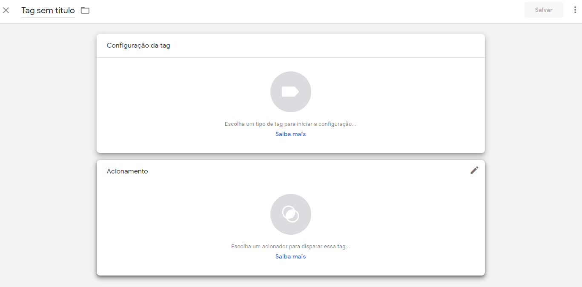The height and width of the screenshot is (287, 582).
Task: Click the 'Acionamento' heading
Action: pyautogui.click(x=127, y=171)
